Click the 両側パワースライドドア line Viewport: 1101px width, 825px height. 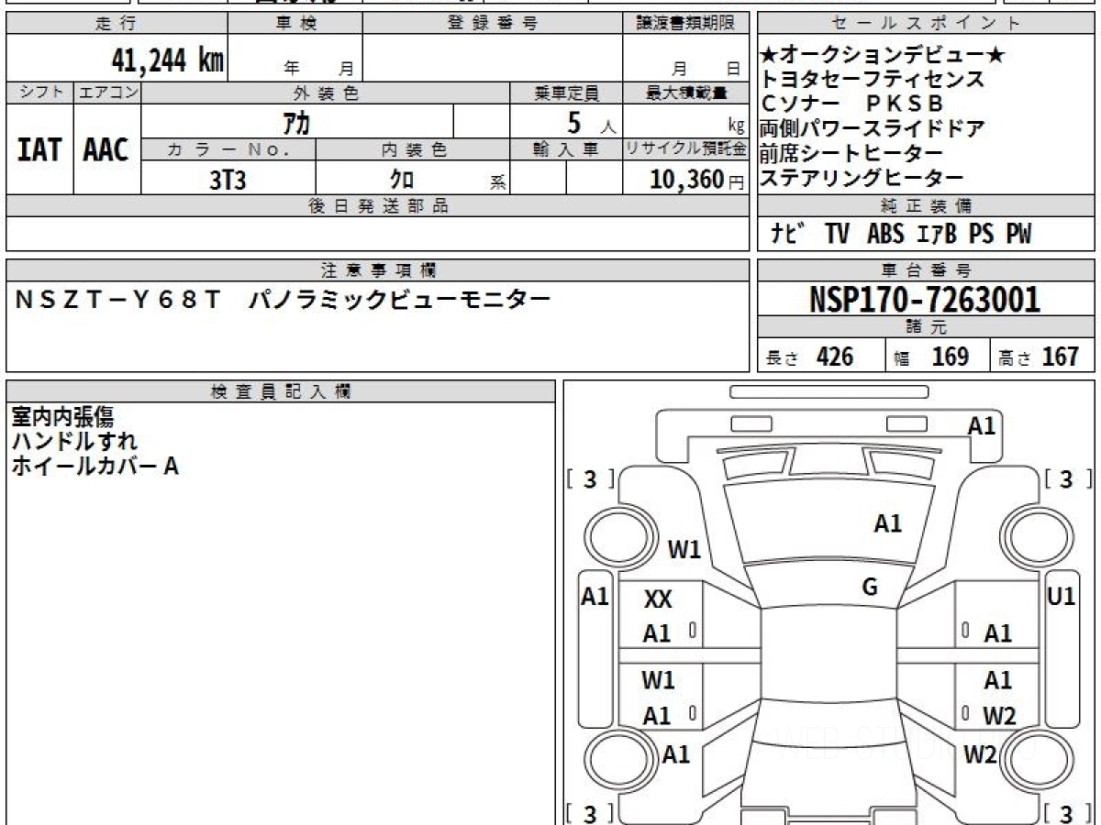click(873, 128)
